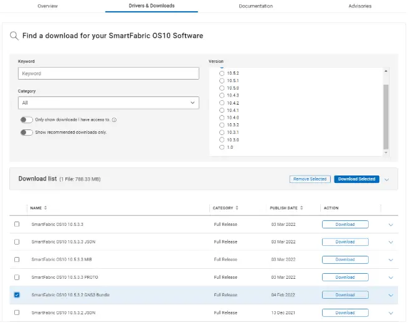Select version 1.0 radio button

(222, 147)
